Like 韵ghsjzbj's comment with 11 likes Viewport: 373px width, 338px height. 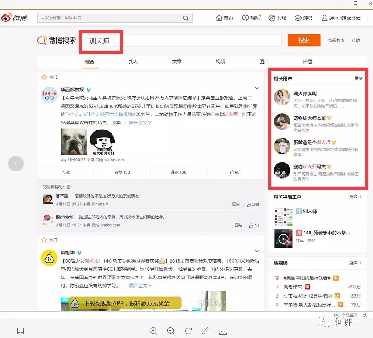pyautogui.click(x=254, y=226)
